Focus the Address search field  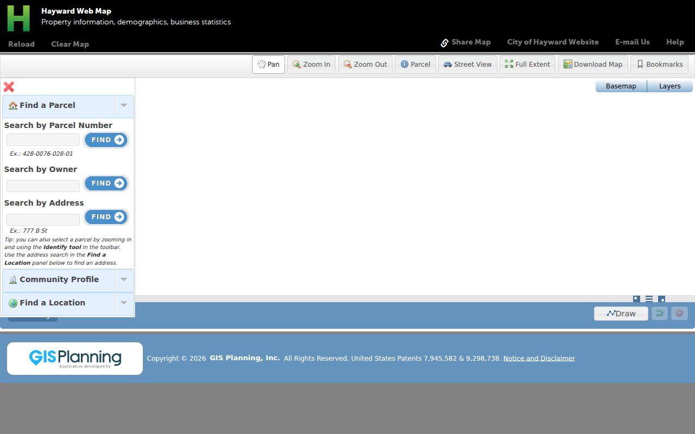tap(43, 220)
